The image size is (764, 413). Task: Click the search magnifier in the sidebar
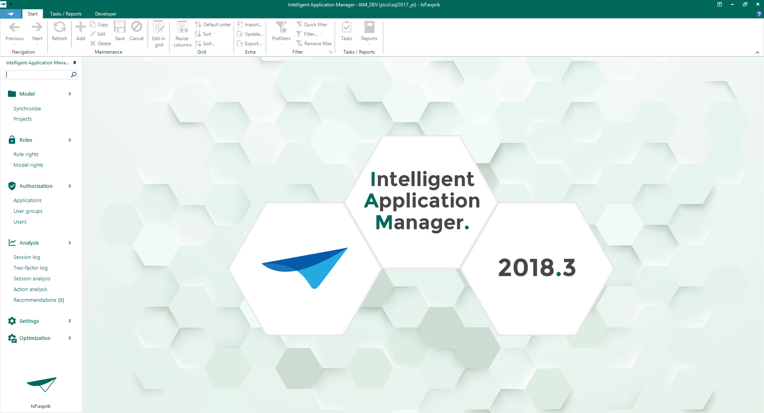pyautogui.click(x=74, y=75)
